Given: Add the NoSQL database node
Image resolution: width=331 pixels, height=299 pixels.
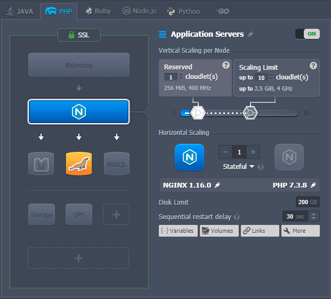Looking at the screenshot, I should [116, 164].
